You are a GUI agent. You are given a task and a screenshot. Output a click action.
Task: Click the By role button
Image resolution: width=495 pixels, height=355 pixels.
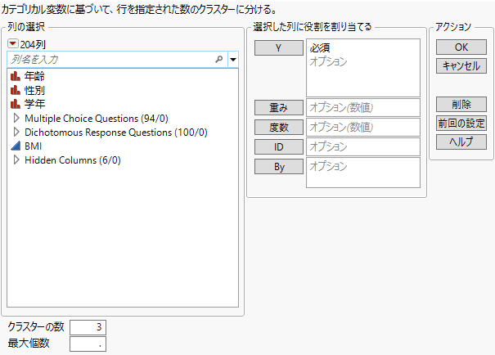coord(279,166)
